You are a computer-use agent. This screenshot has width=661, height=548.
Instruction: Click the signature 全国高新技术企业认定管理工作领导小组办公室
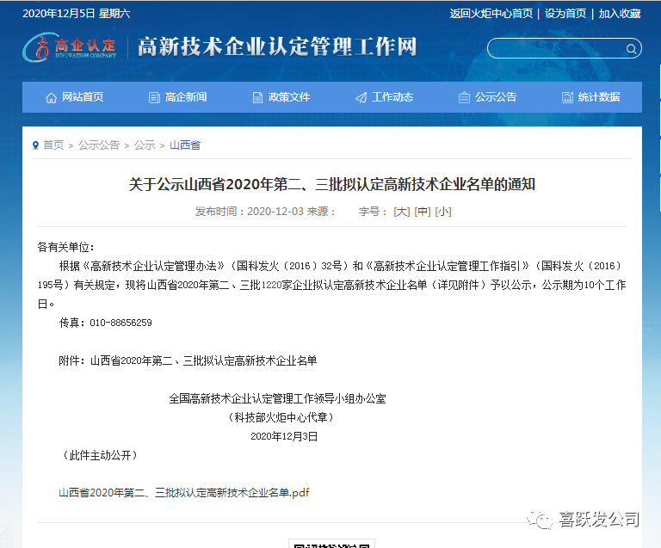277,398
